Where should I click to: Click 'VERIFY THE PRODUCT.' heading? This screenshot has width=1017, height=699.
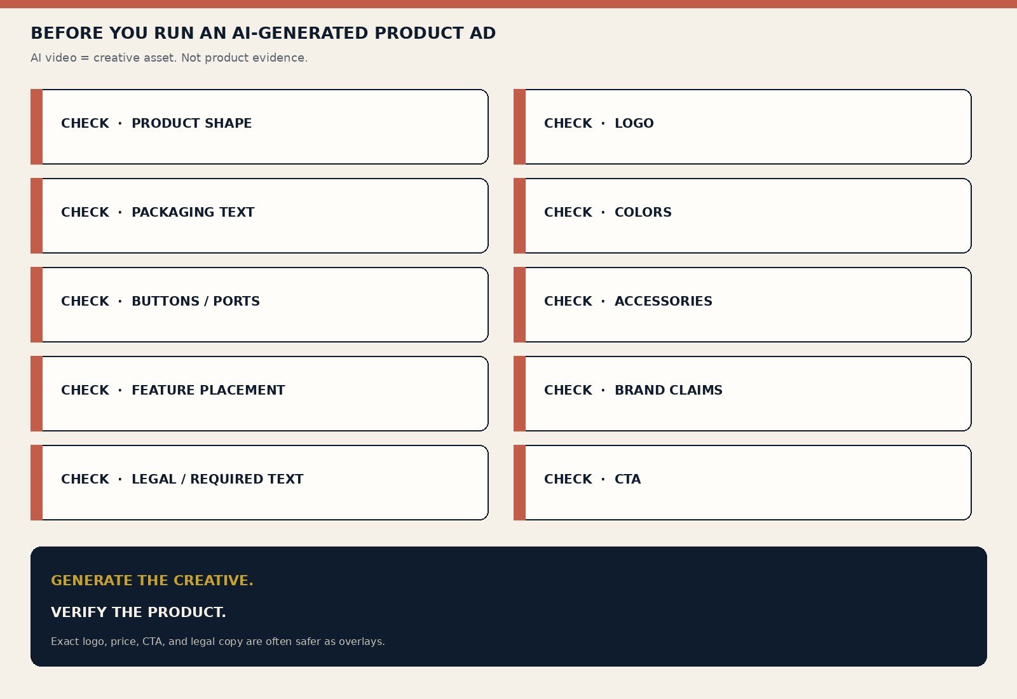(x=139, y=612)
